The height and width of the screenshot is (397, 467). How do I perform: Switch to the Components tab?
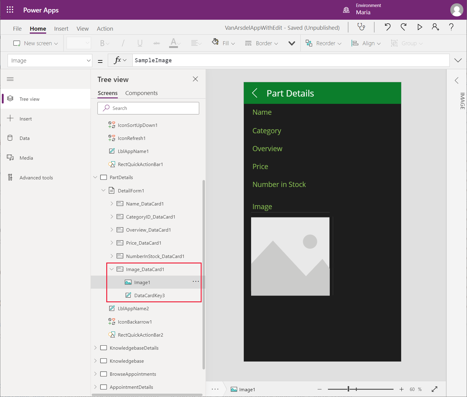[x=141, y=93]
